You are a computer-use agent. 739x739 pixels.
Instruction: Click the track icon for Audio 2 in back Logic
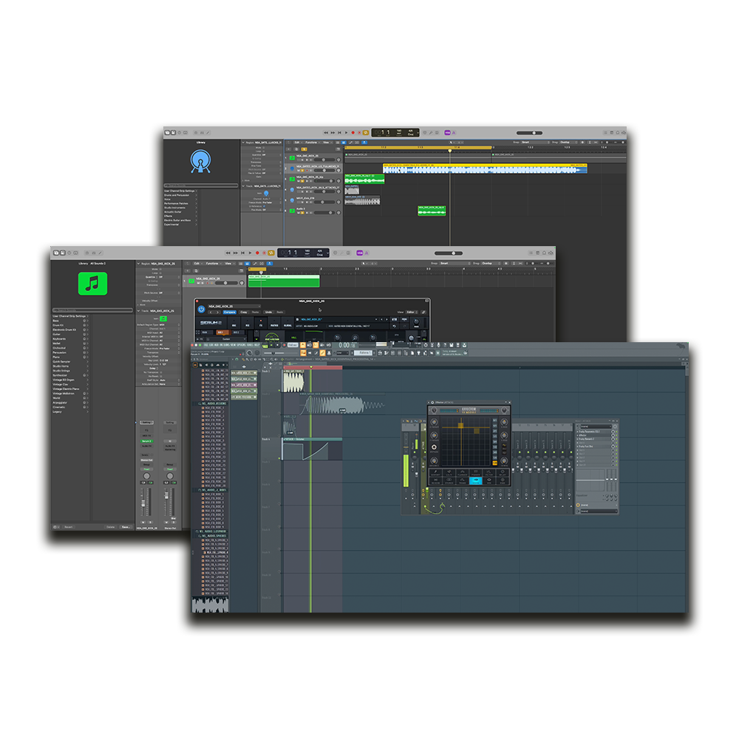coord(292,211)
